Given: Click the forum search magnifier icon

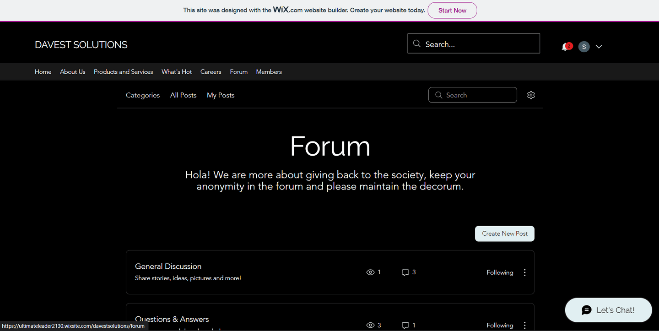Looking at the screenshot, I should click(x=438, y=95).
